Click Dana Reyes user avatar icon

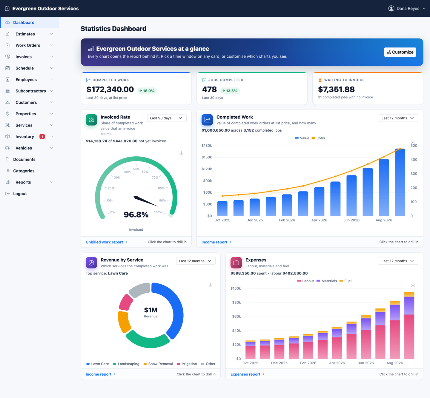(x=391, y=8)
